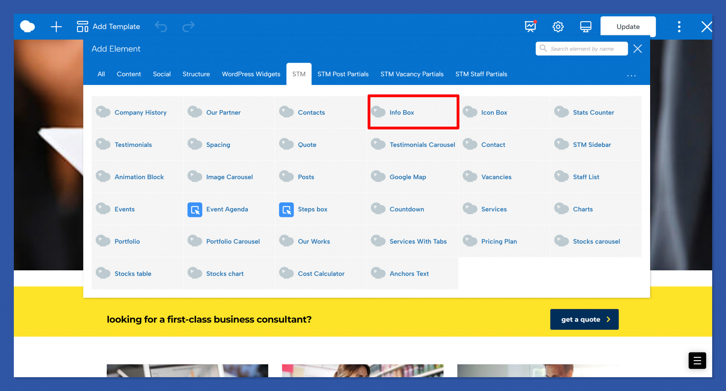Select the Steps box element icon
The height and width of the screenshot is (391, 726).
point(286,209)
